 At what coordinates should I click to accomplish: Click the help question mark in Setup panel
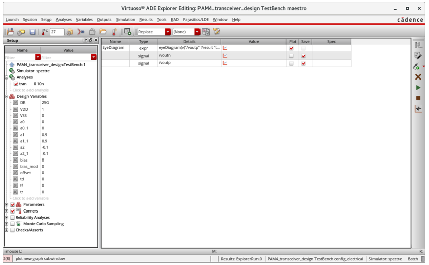(x=85, y=40)
